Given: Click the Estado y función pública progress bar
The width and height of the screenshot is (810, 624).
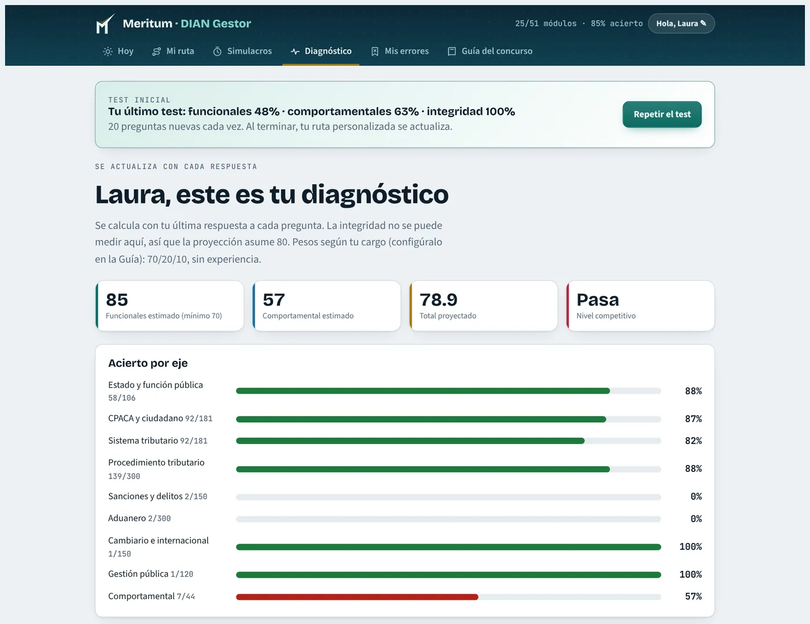Looking at the screenshot, I should point(448,391).
